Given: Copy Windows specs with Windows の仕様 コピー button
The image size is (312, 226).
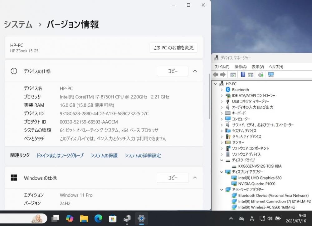Looking at the screenshot, I should pos(173,178).
